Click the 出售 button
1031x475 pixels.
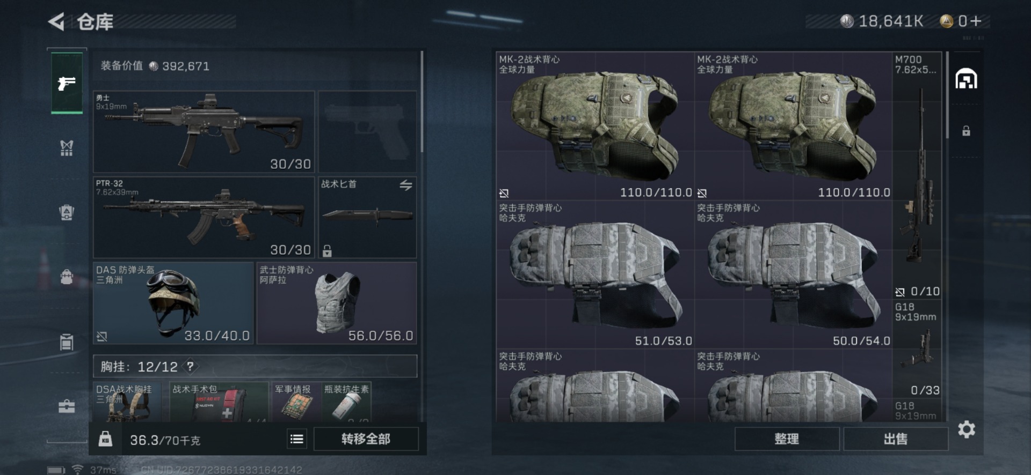[895, 439]
